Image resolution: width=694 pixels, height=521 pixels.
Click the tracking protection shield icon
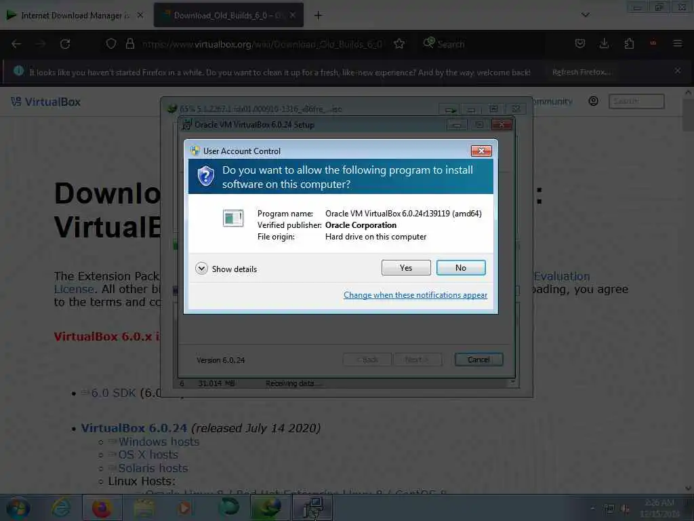click(x=110, y=44)
